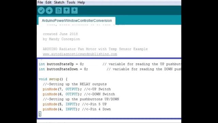The height and width of the screenshot is (123, 218).
Task: Click the 'by Mandy Concepion' comment line
Action: (61, 39)
